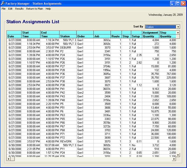Click the Factory Manager title bar icon
This screenshot has height=168, width=187.
(x=3, y=3)
